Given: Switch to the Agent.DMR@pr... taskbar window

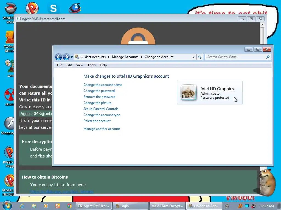Looking at the screenshot, I should (94, 206).
